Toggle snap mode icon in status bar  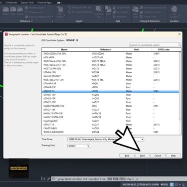177,185
